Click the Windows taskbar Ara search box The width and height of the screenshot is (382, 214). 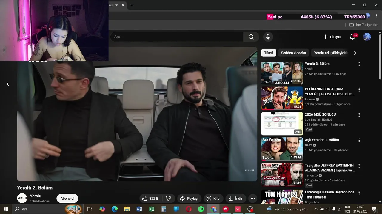tap(48, 209)
